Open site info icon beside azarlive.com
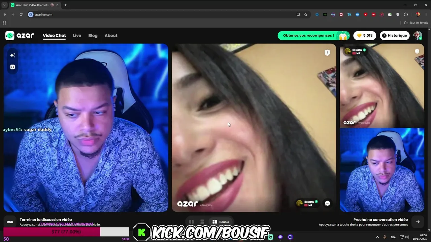431x242 pixels. pyautogui.click(x=31, y=14)
